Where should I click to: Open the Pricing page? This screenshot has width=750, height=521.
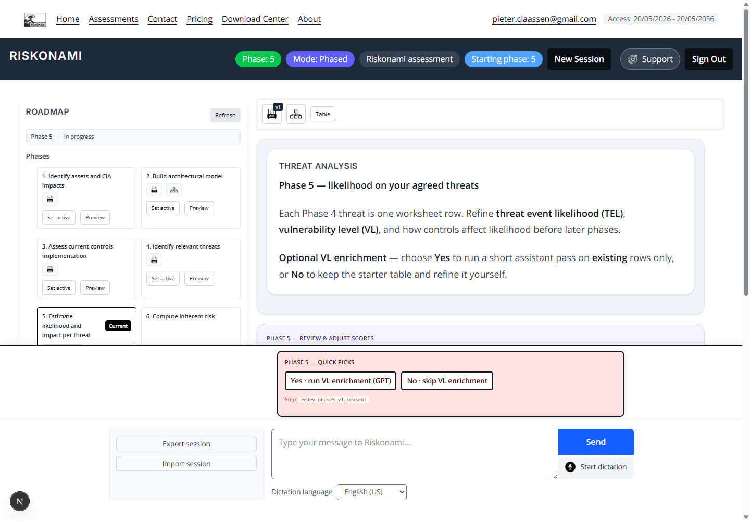[199, 19]
